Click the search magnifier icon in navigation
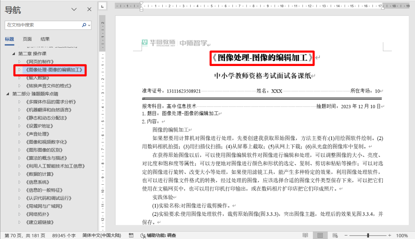The height and width of the screenshot is (239, 415). (x=84, y=25)
